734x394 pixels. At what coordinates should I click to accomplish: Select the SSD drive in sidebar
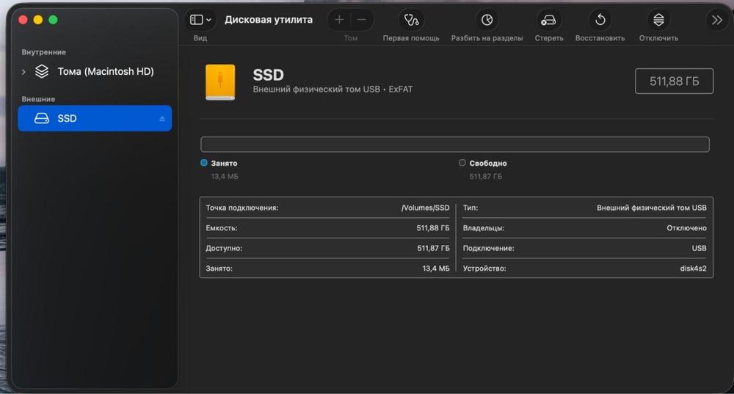point(95,118)
